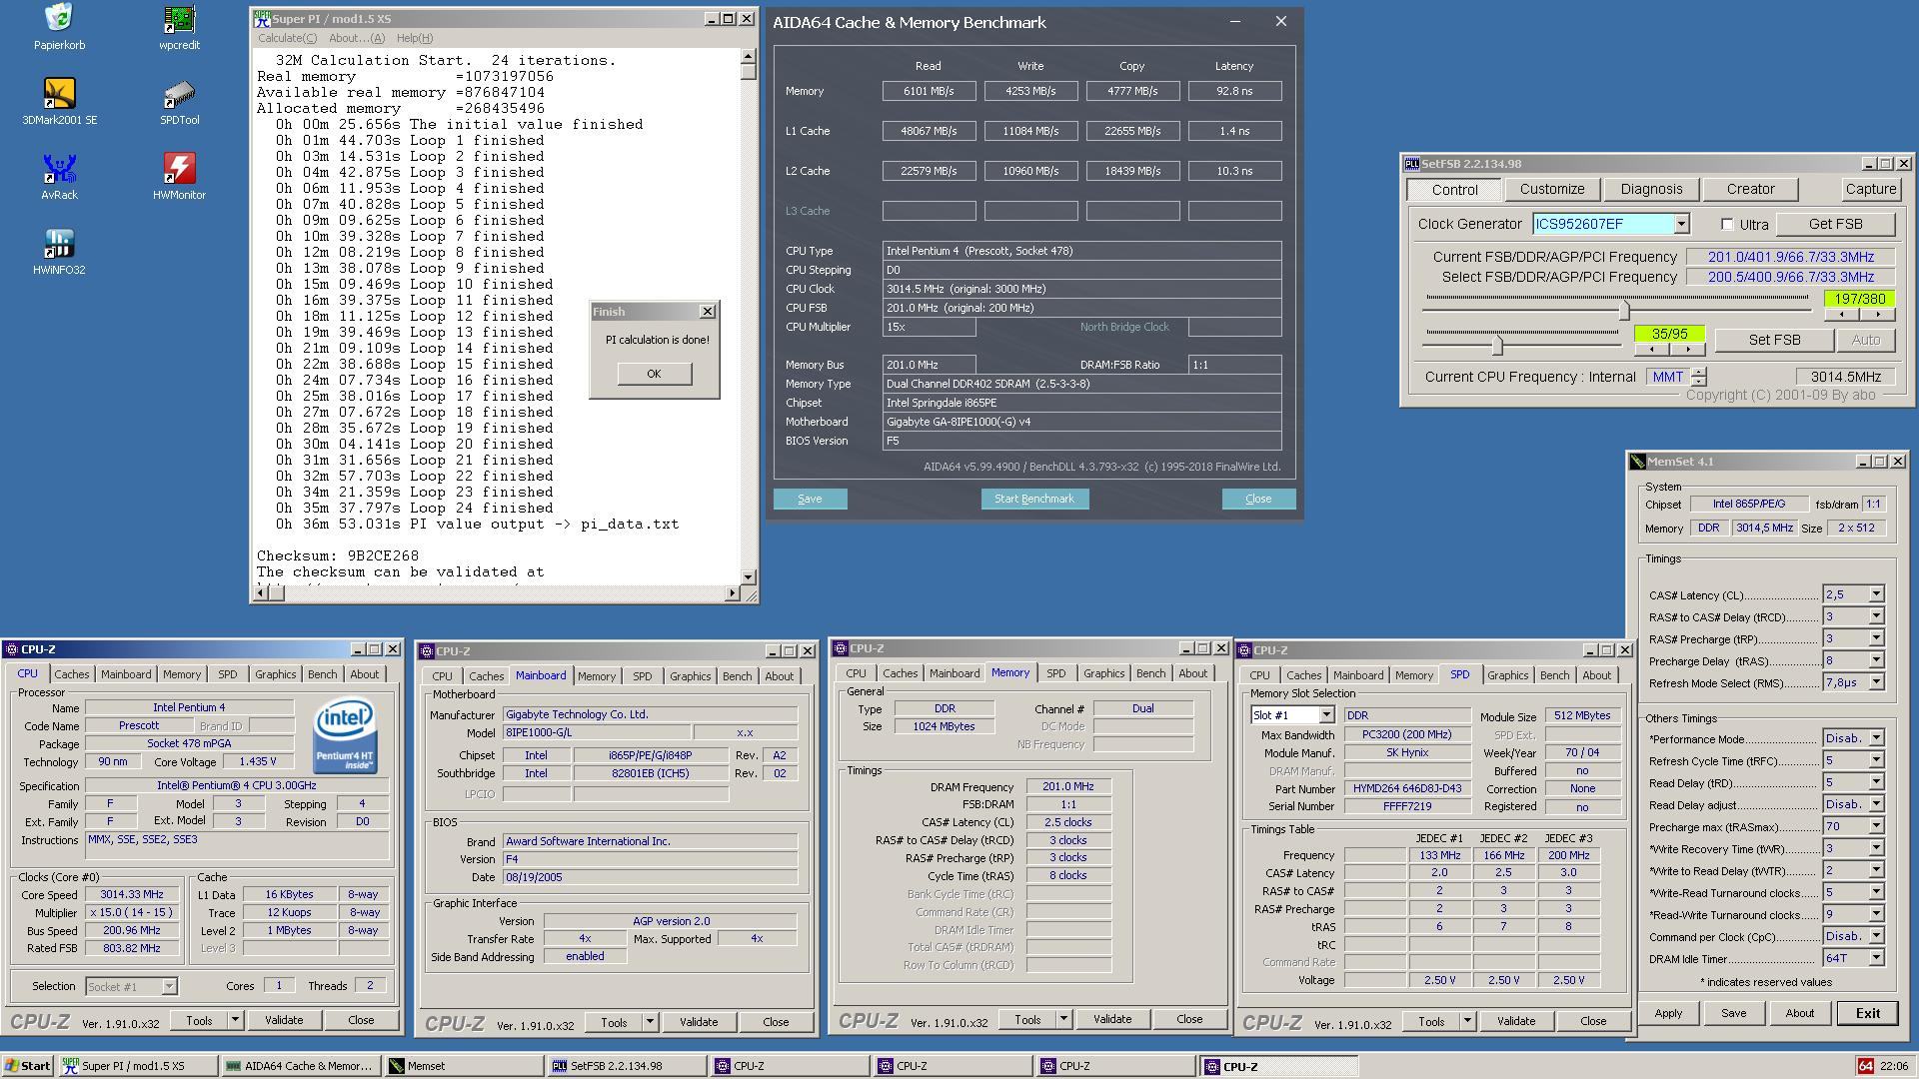Screen dimensions: 1919x1079
Task: Adjust the lower 35/95 slider in SetFSB
Action: tap(1496, 345)
